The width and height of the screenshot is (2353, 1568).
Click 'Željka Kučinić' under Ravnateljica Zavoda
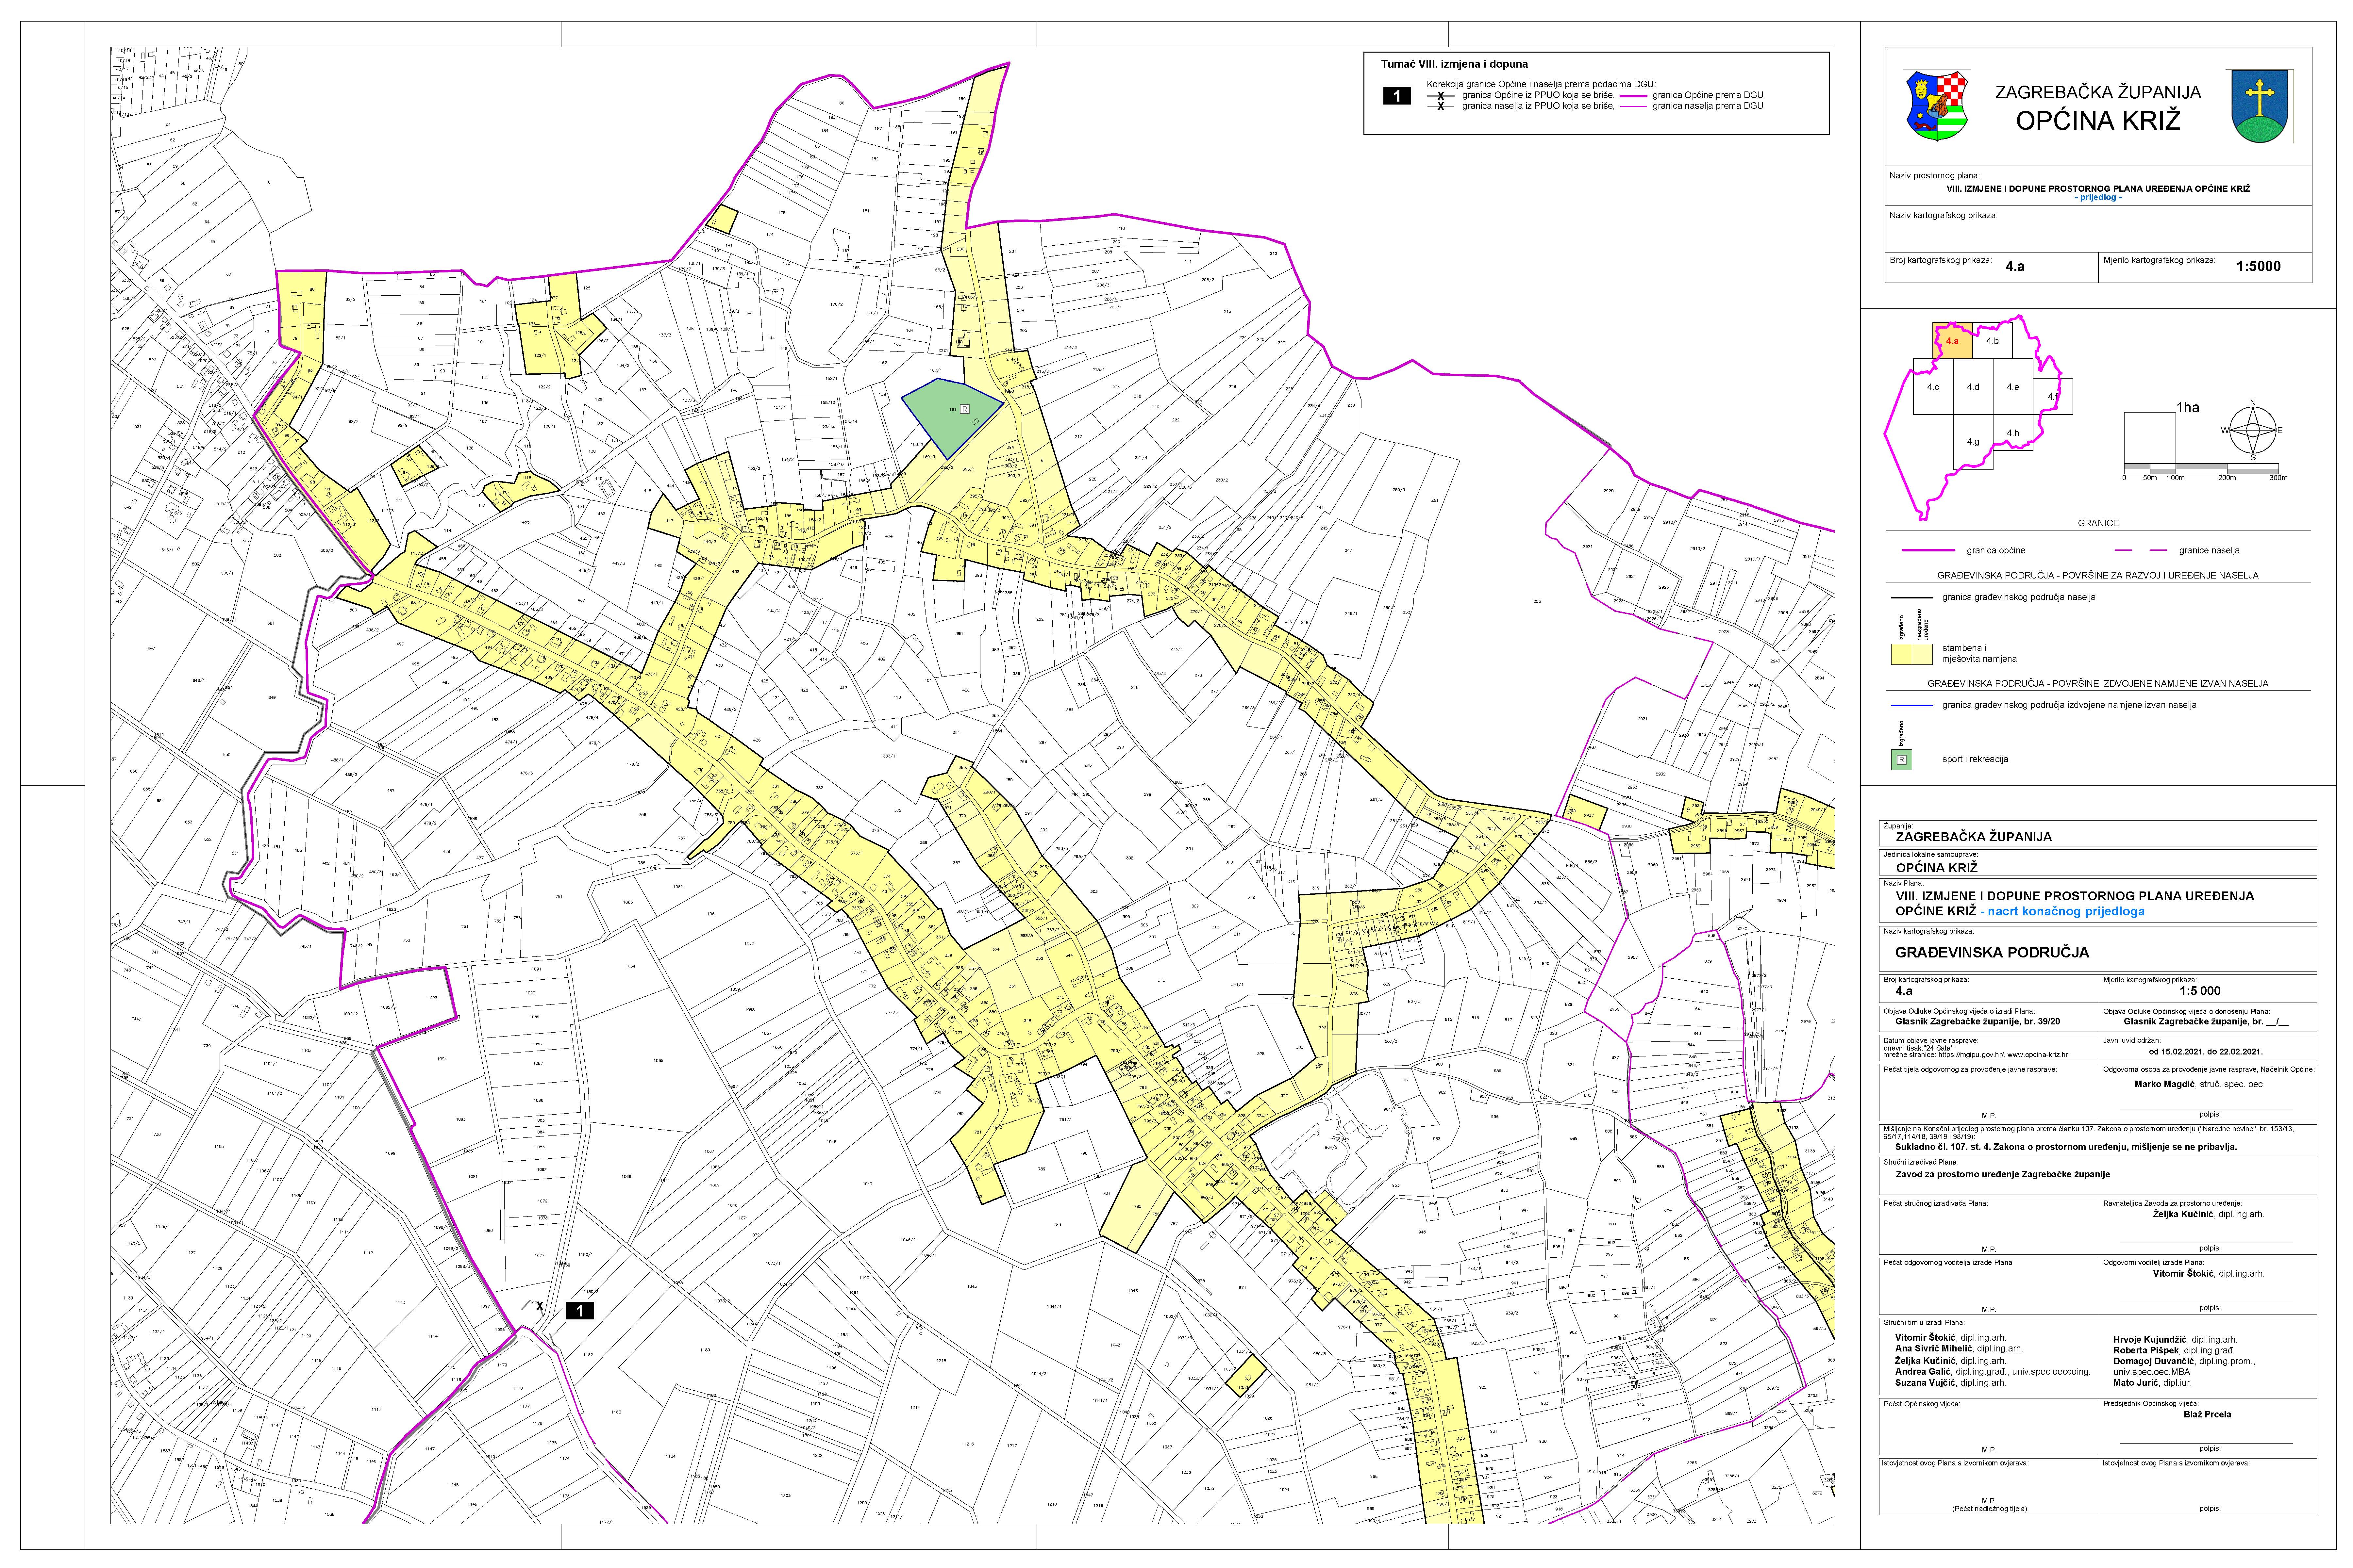pos(2183,1214)
